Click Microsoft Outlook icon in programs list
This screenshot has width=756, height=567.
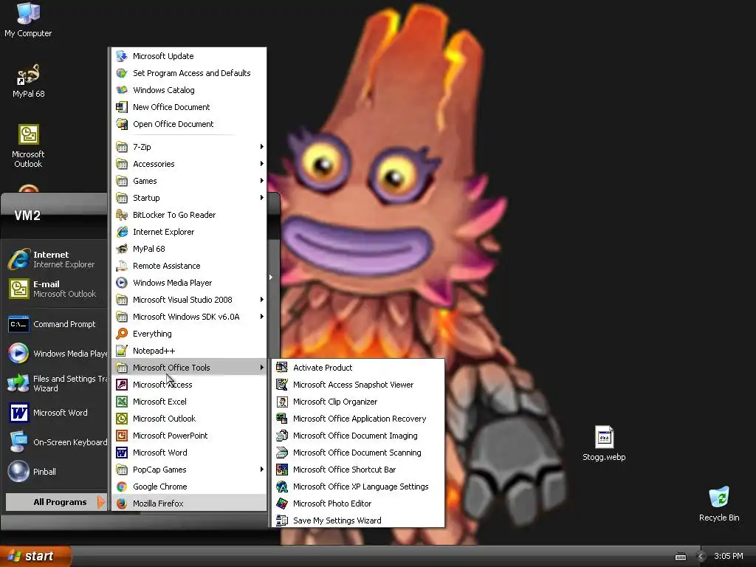pyautogui.click(x=122, y=419)
